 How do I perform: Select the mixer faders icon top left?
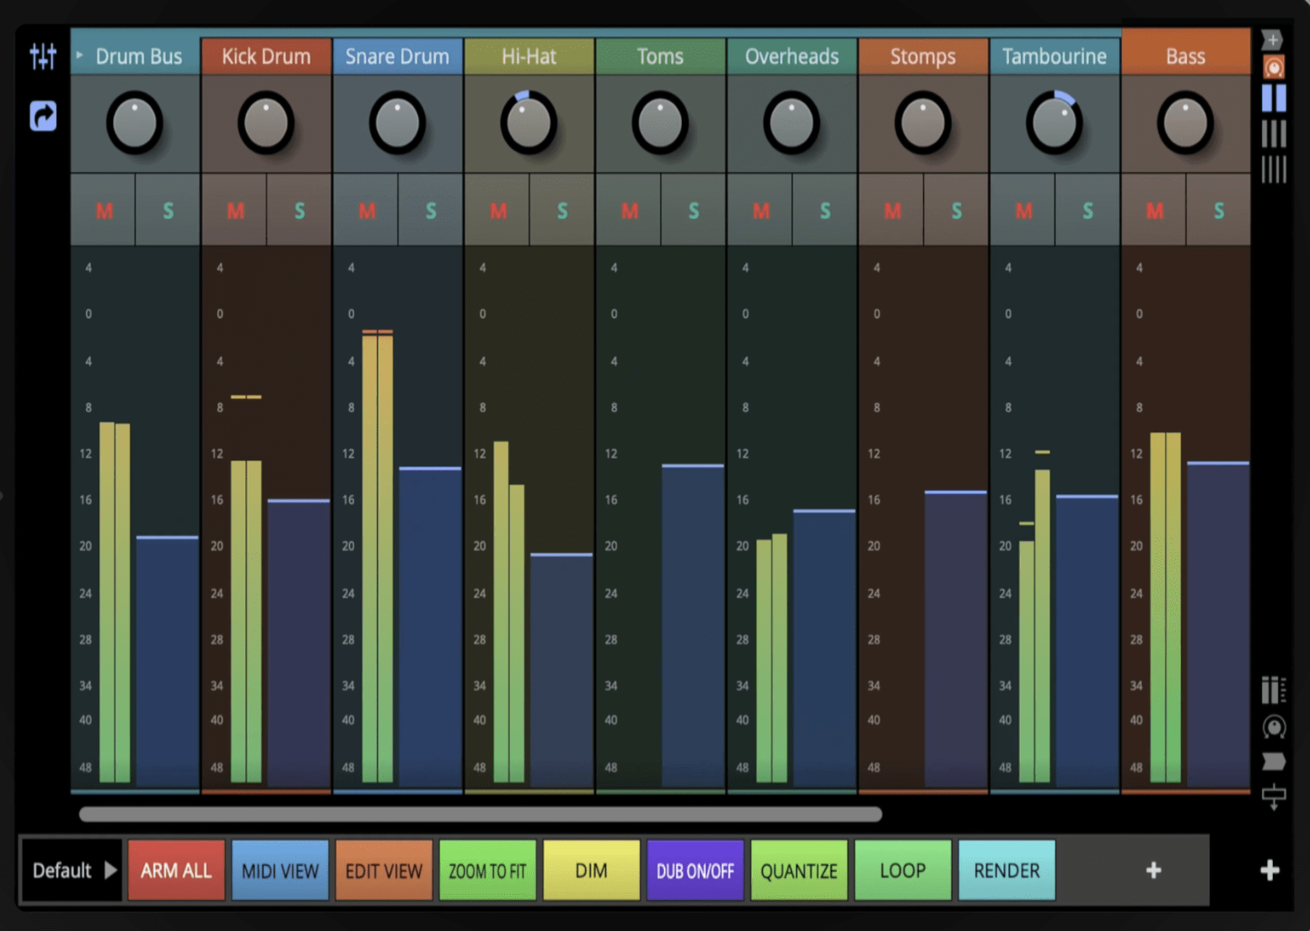coord(41,56)
